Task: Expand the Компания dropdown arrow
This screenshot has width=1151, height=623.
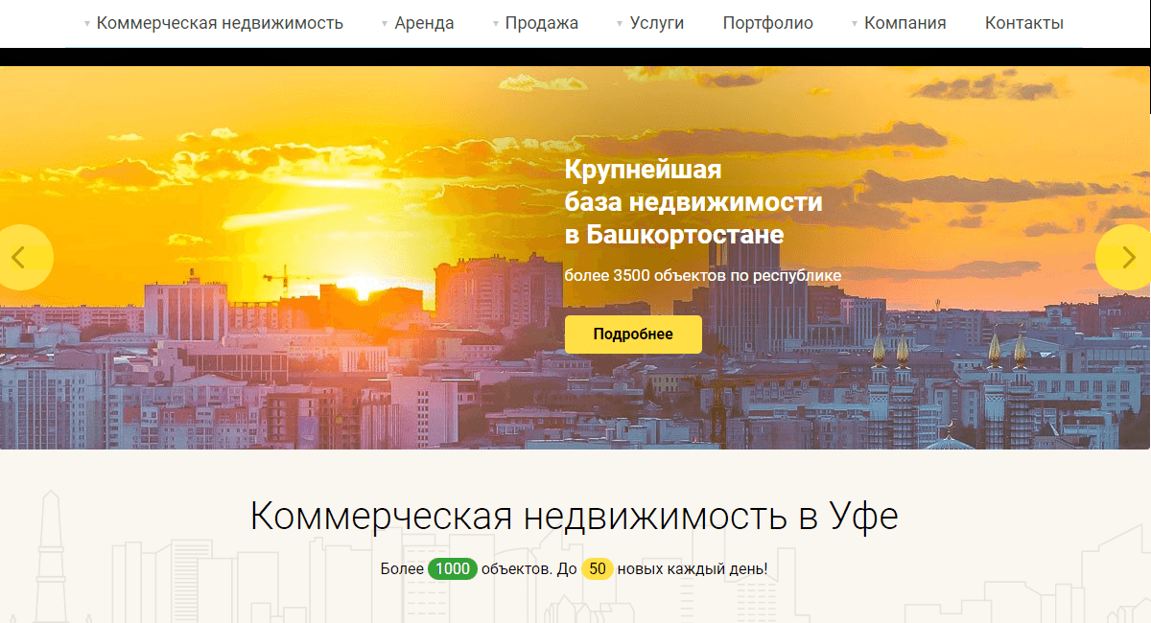Action: pyautogui.click(x=854, y=23)
